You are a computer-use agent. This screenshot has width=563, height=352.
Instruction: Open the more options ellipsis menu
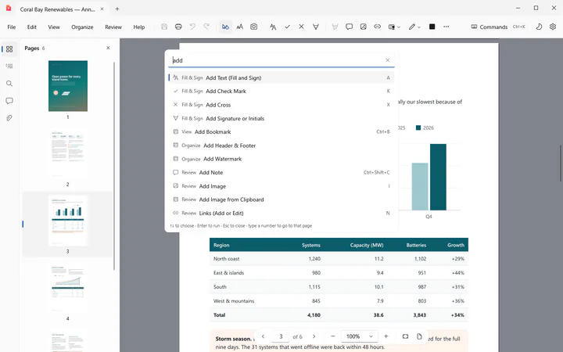pyautogui.click(x=446, y=27)
